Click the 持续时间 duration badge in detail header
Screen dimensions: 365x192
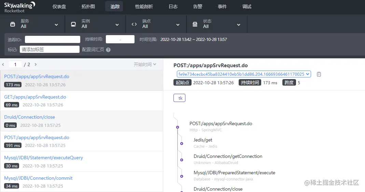click(250, 83)
